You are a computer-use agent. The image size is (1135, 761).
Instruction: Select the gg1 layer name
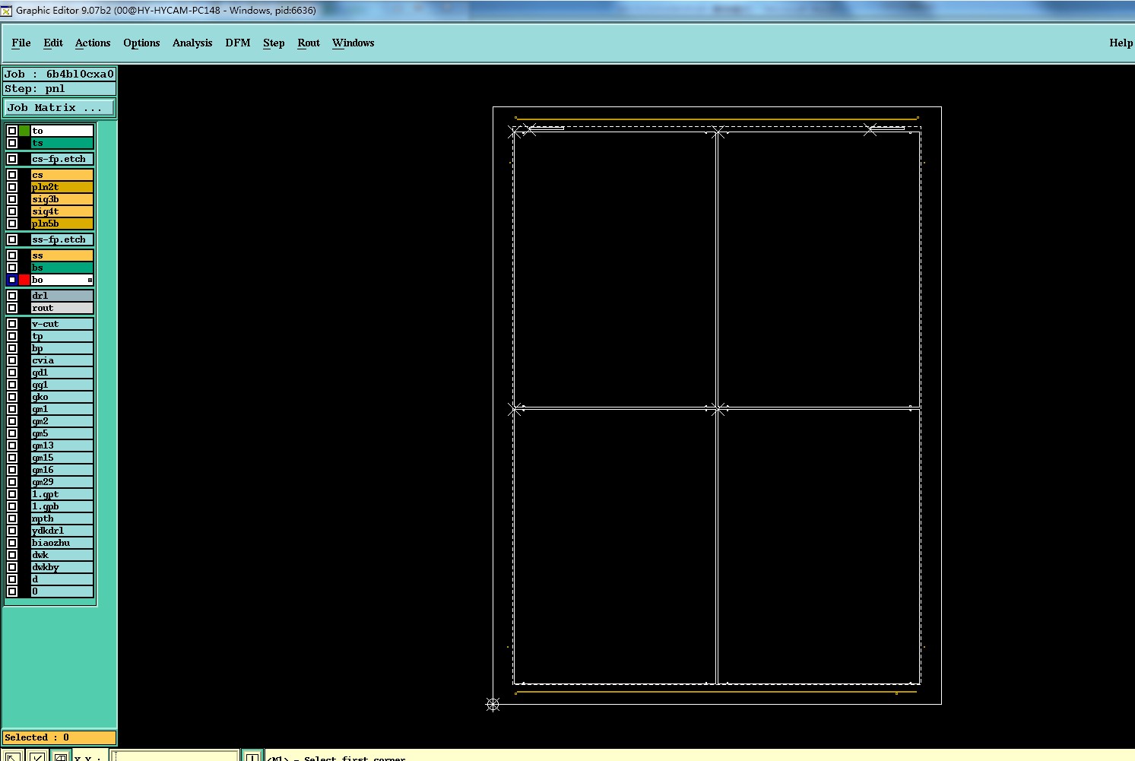tap(62, 385)
